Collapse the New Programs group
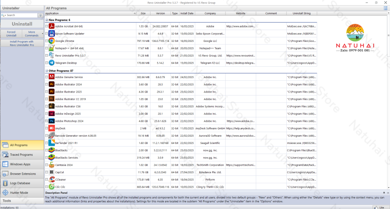Screen dimensions: 390x209 (46, 20)
